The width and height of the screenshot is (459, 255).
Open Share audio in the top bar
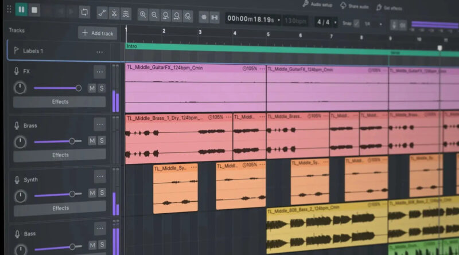coord(354,6)
